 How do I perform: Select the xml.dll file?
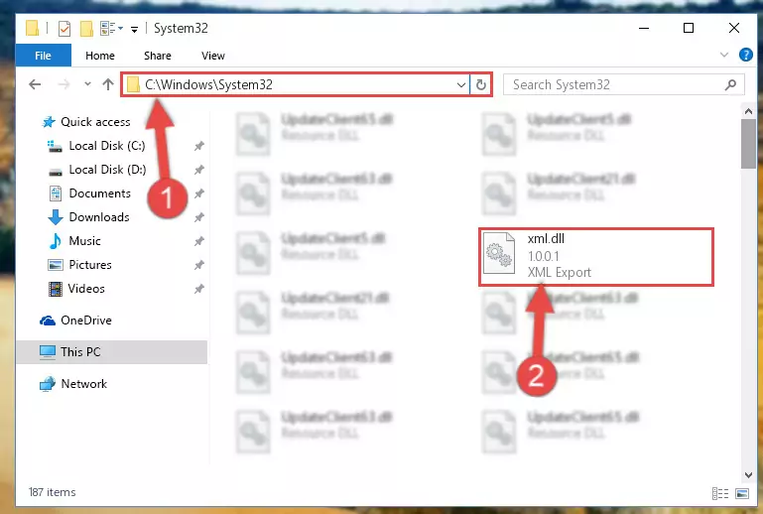tap(596, 257)
